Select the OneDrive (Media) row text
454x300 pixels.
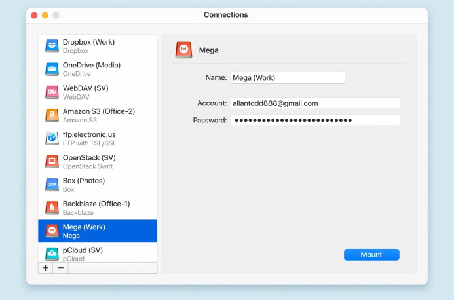pos(92,65)
